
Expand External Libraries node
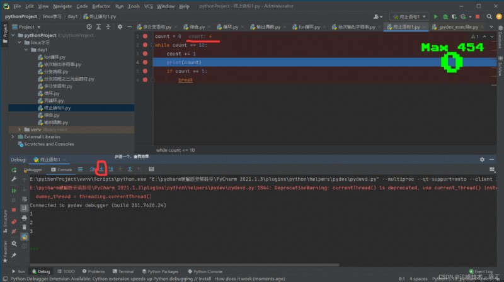13,137
